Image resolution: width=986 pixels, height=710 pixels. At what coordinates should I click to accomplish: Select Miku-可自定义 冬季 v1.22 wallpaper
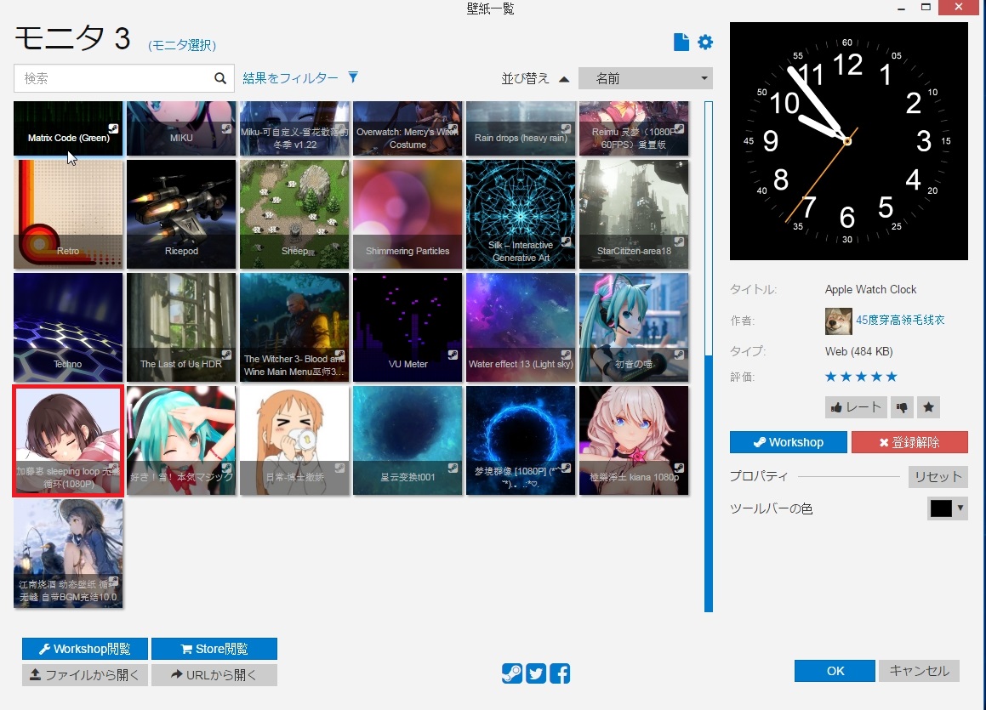click(x=294, y=128)
